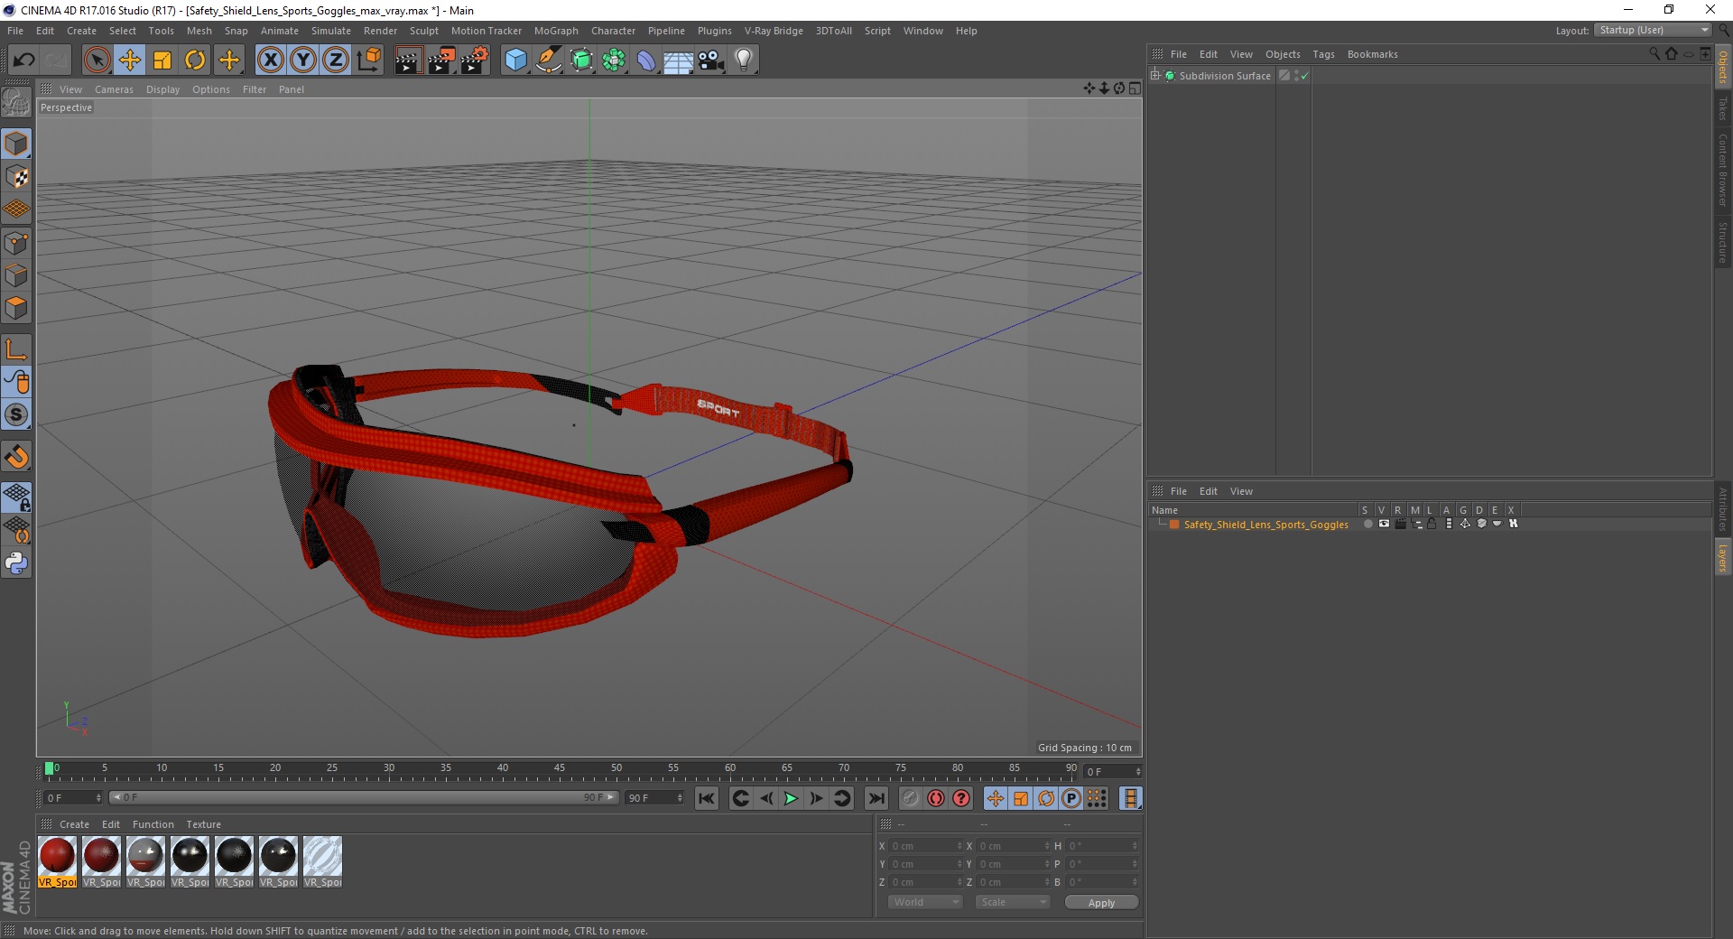The image size is (1733, 939).
Task: Open the V-Ray Bridge menu
Action: 774,31
